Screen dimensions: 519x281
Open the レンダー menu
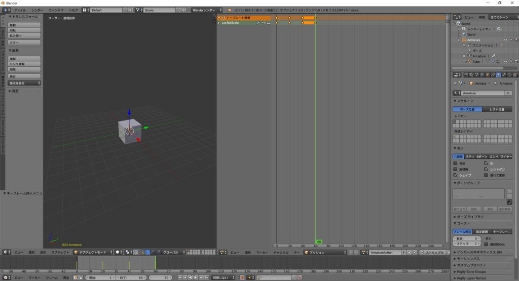click(x=37, y=10)
